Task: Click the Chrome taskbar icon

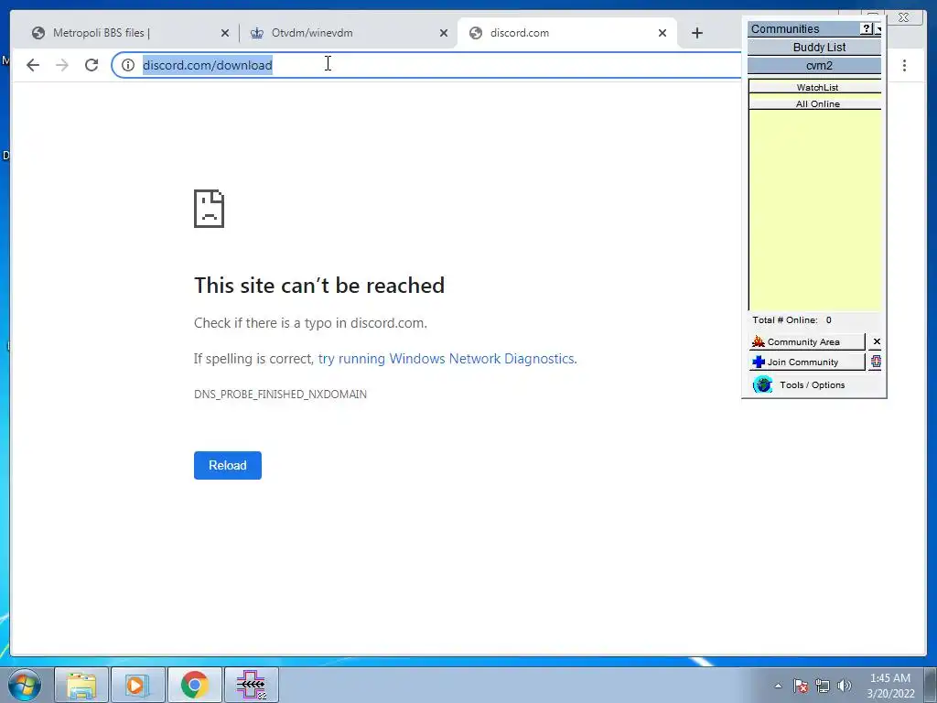Action: 194,685
